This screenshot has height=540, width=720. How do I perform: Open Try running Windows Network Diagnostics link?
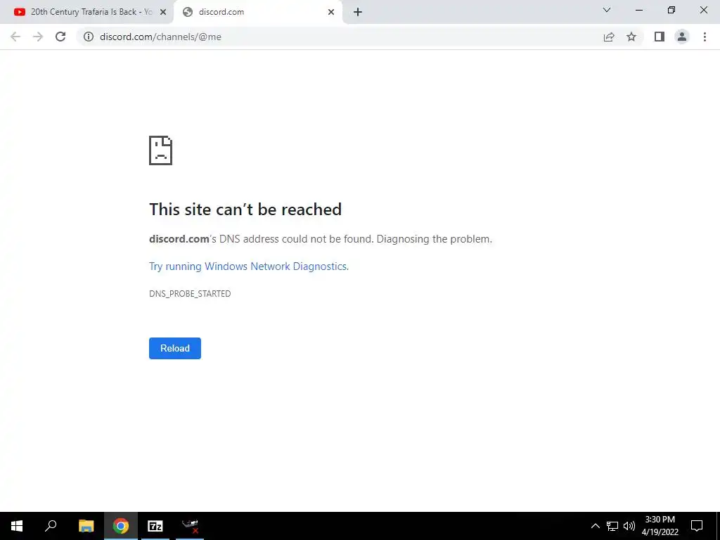click(x=249, y=266)
